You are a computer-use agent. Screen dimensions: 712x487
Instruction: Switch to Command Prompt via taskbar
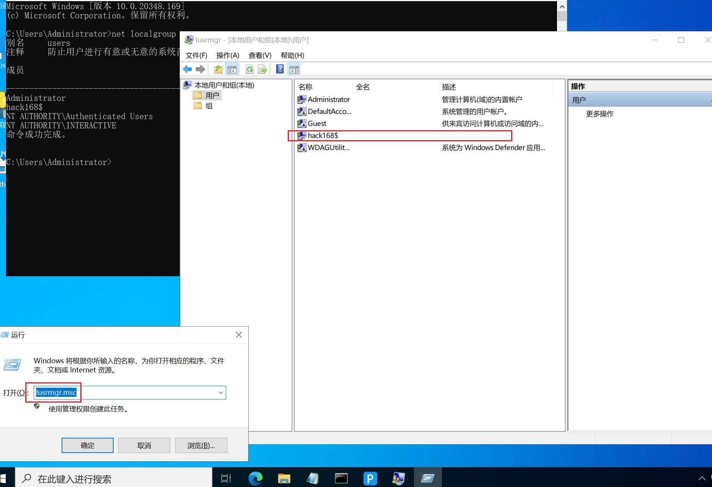pyautogui.click(x=341, y=478)
